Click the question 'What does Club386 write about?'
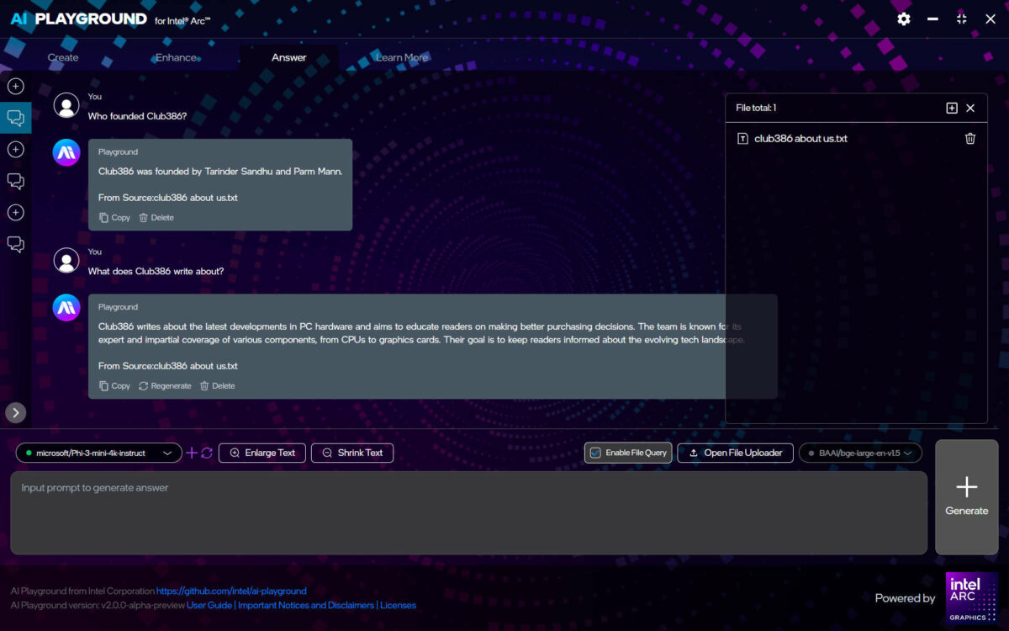The height and width of the screenshot is (631, 1009). click(x=156, y=271)
